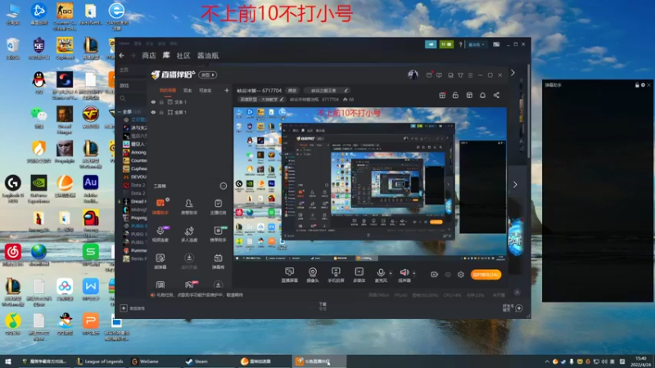Click the share icon in the stream panel

(x=496, y=95)
